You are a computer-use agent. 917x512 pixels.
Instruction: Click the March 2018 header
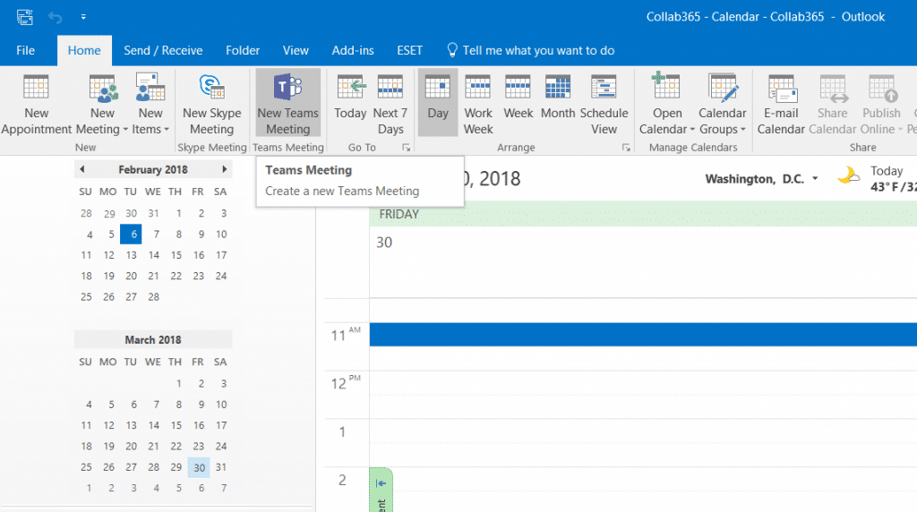(152, 339)
